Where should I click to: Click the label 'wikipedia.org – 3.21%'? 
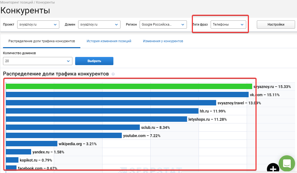click(x=78, y=144)
